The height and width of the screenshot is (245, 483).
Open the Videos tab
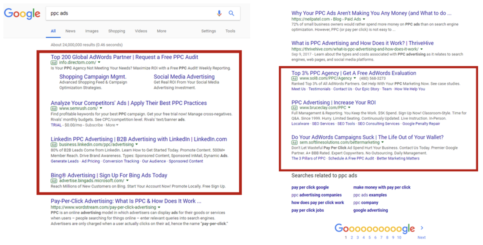coord(141,31)
